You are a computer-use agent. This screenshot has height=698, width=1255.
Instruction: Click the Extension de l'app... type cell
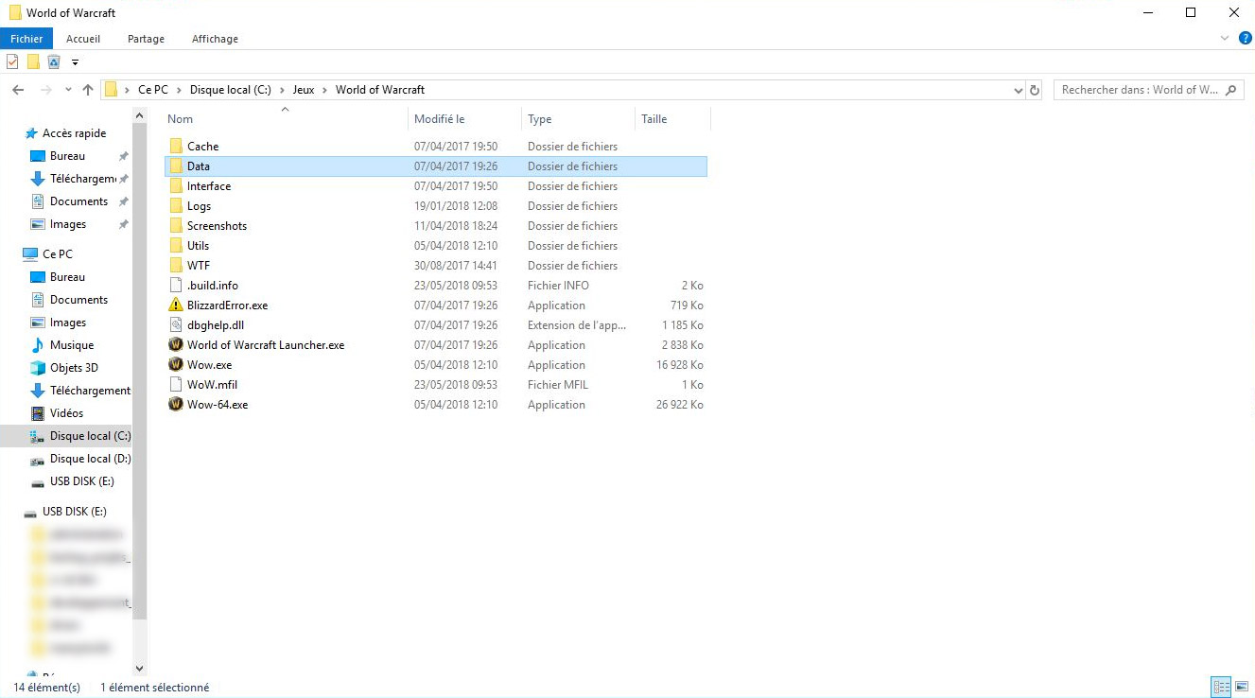(x=577, y=325)
